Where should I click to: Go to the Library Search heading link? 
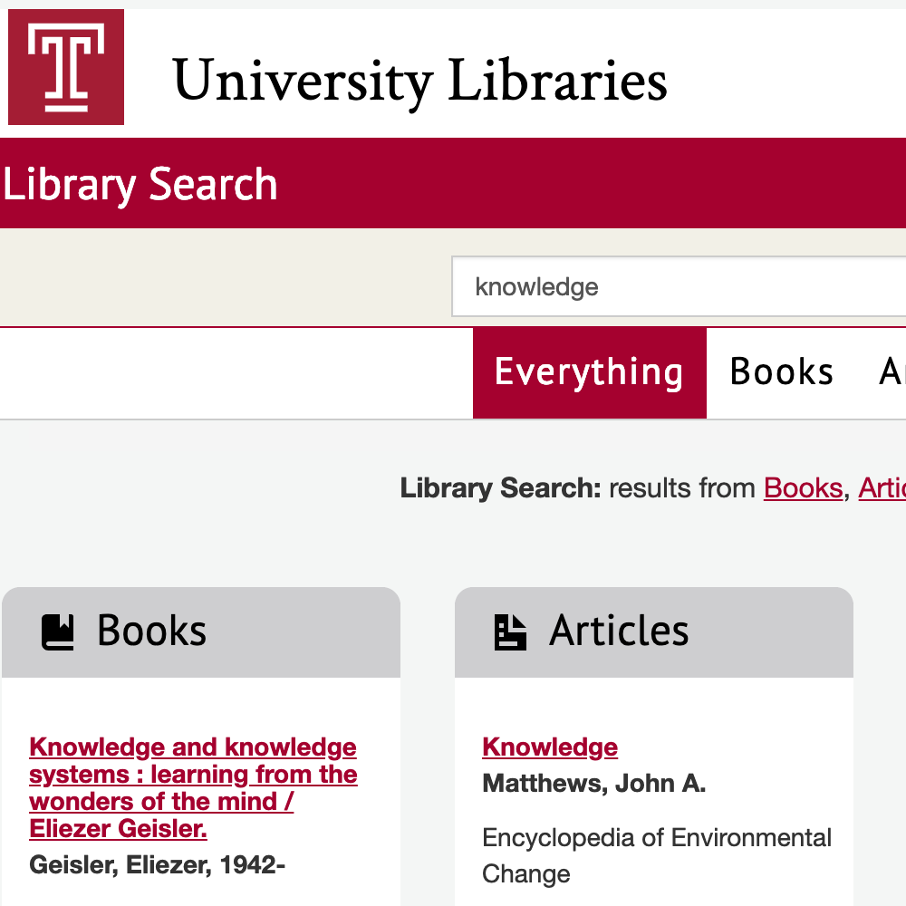[x=140, y=184]
